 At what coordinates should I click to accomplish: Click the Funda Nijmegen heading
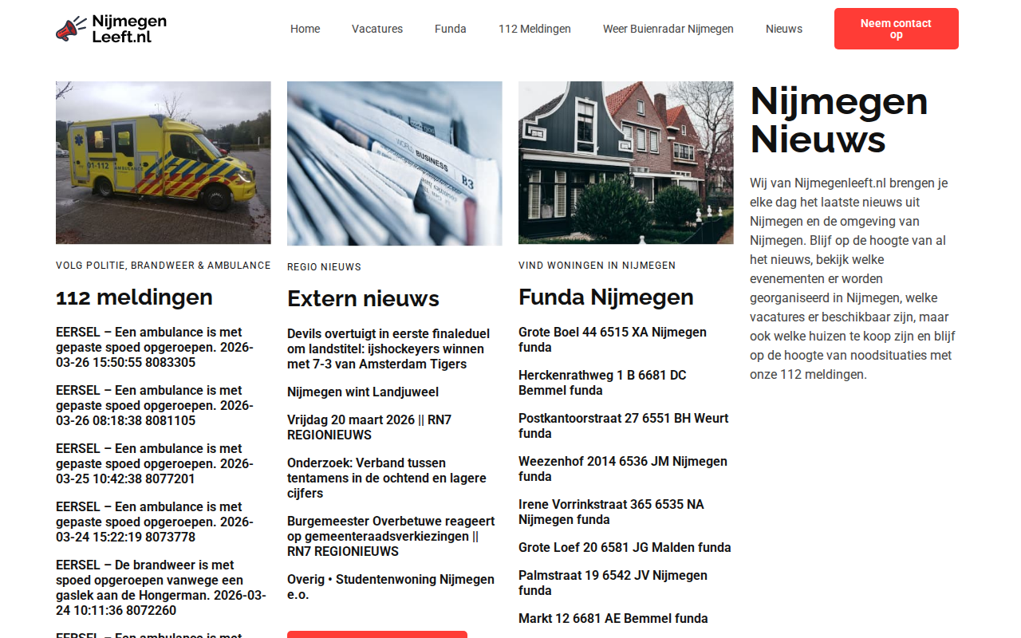(606, 297)
